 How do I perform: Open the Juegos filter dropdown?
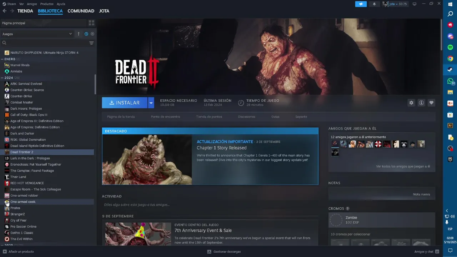(x=37, y=34)
